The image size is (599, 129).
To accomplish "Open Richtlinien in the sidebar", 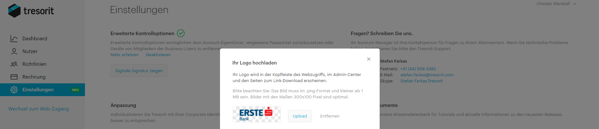I will coord(42,64).
